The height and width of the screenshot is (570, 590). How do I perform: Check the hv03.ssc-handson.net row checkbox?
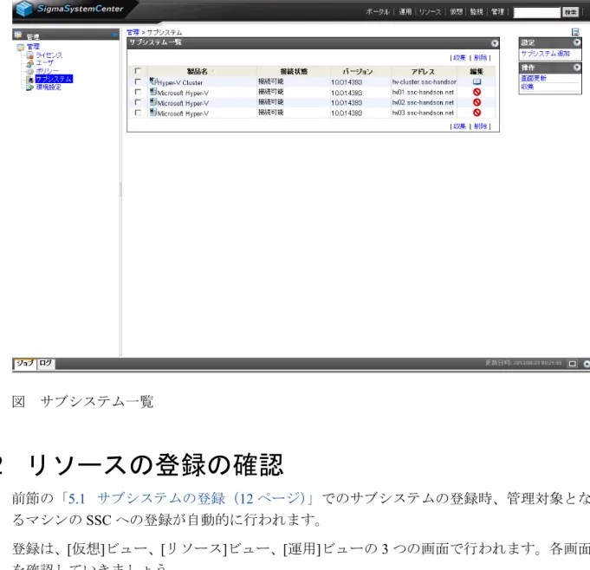click(138, 113)
